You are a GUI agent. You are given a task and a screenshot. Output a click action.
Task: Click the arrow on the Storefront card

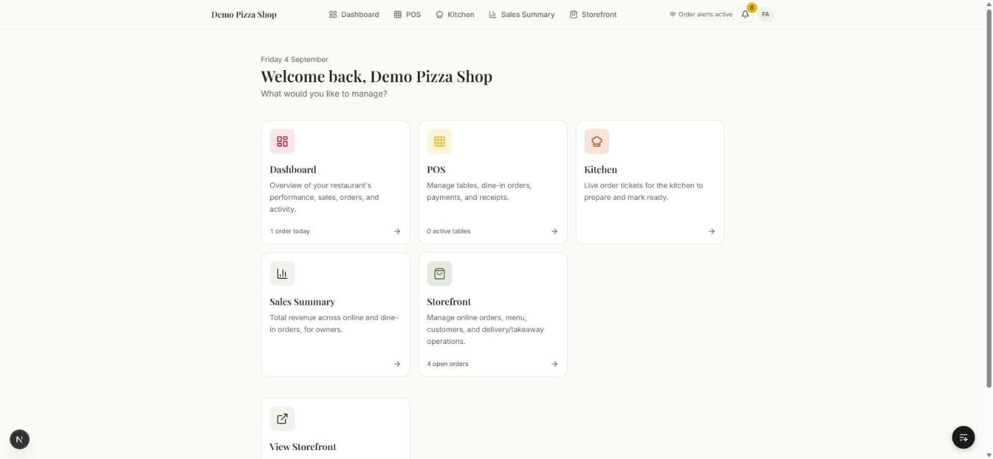click(x=554, y=364)
